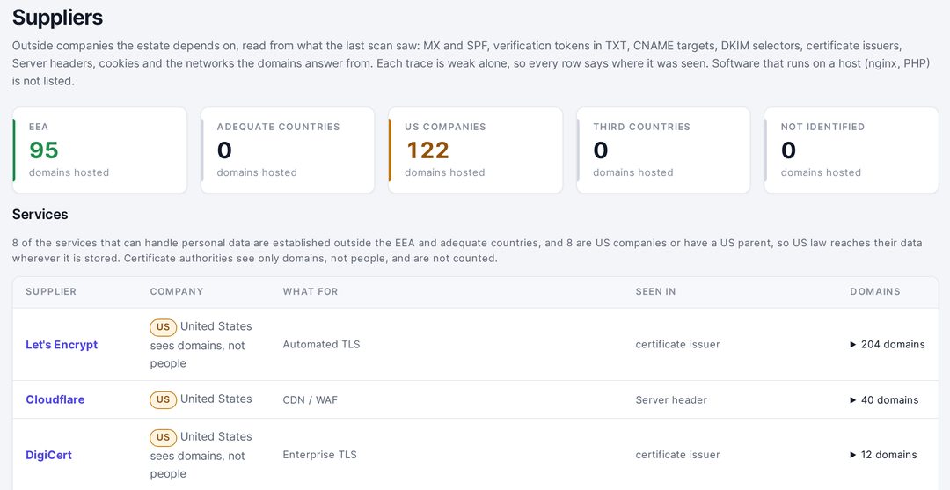Image resolution: width=950 pixels, height=490 pixels.
Task: Open the Let's Encrypt supplier link
Action: (x=62, y=345)
